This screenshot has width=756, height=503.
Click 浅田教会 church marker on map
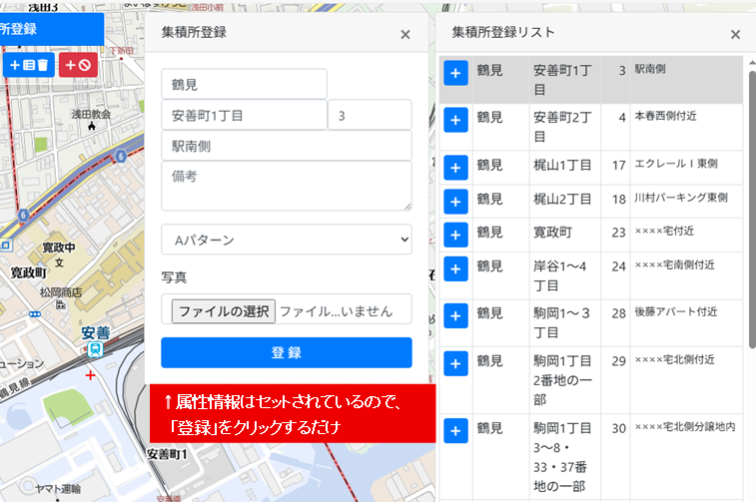(92, 126)
